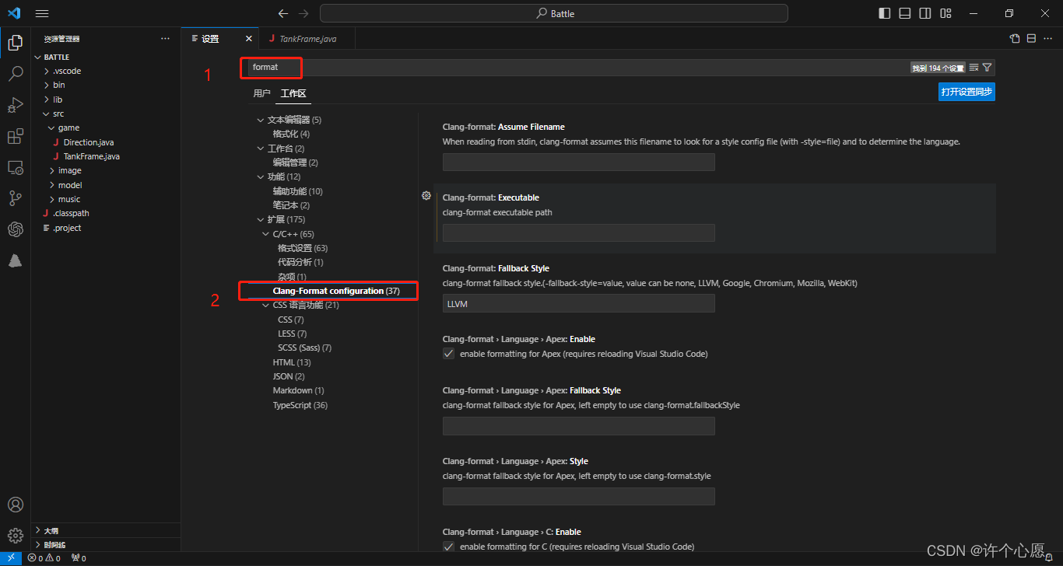Expand the music folder

click(x=106, y=199)
